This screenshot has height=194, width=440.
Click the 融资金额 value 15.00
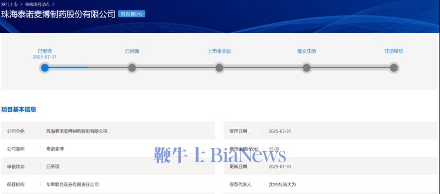click(274, 149)
